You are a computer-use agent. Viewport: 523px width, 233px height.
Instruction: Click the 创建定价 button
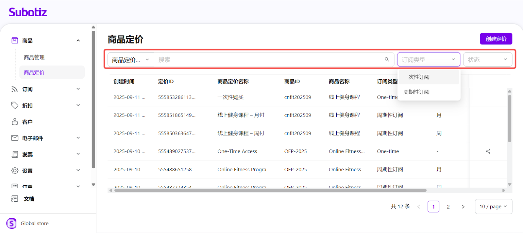click(x=496, y=39)
